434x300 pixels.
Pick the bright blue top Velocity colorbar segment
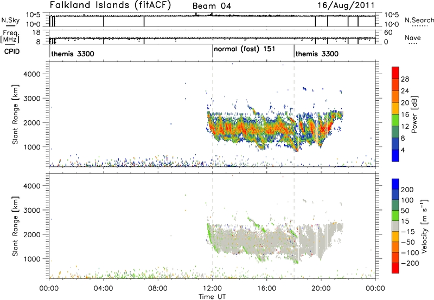click(x=395, y=184)
